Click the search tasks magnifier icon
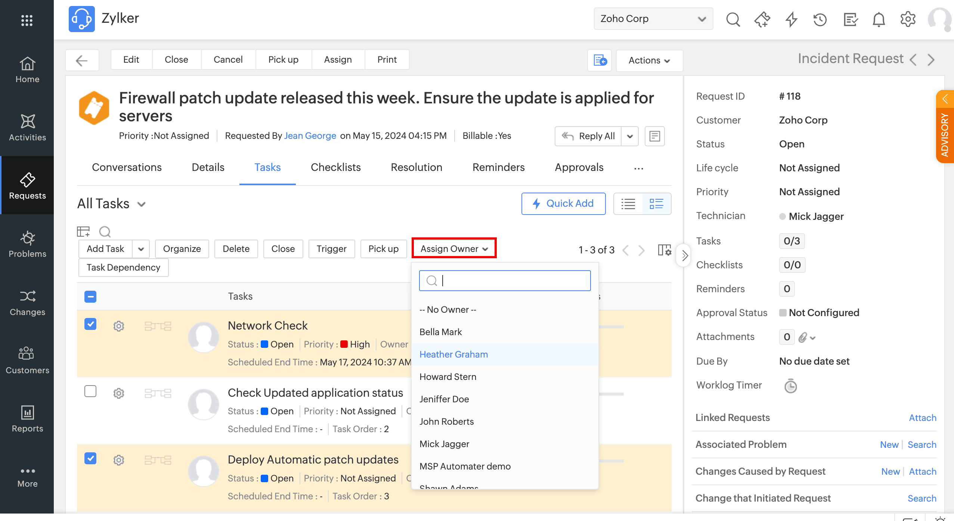954x521 pixels. click(105, 232)
